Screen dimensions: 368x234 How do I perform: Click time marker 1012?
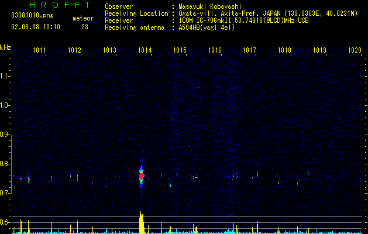(74, 50)
